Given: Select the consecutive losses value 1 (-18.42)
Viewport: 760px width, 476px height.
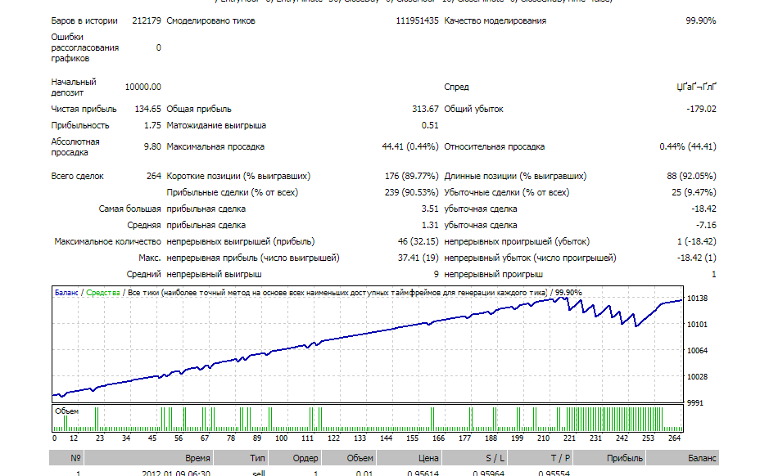Looking at the screenshot, I should point(696,241).
